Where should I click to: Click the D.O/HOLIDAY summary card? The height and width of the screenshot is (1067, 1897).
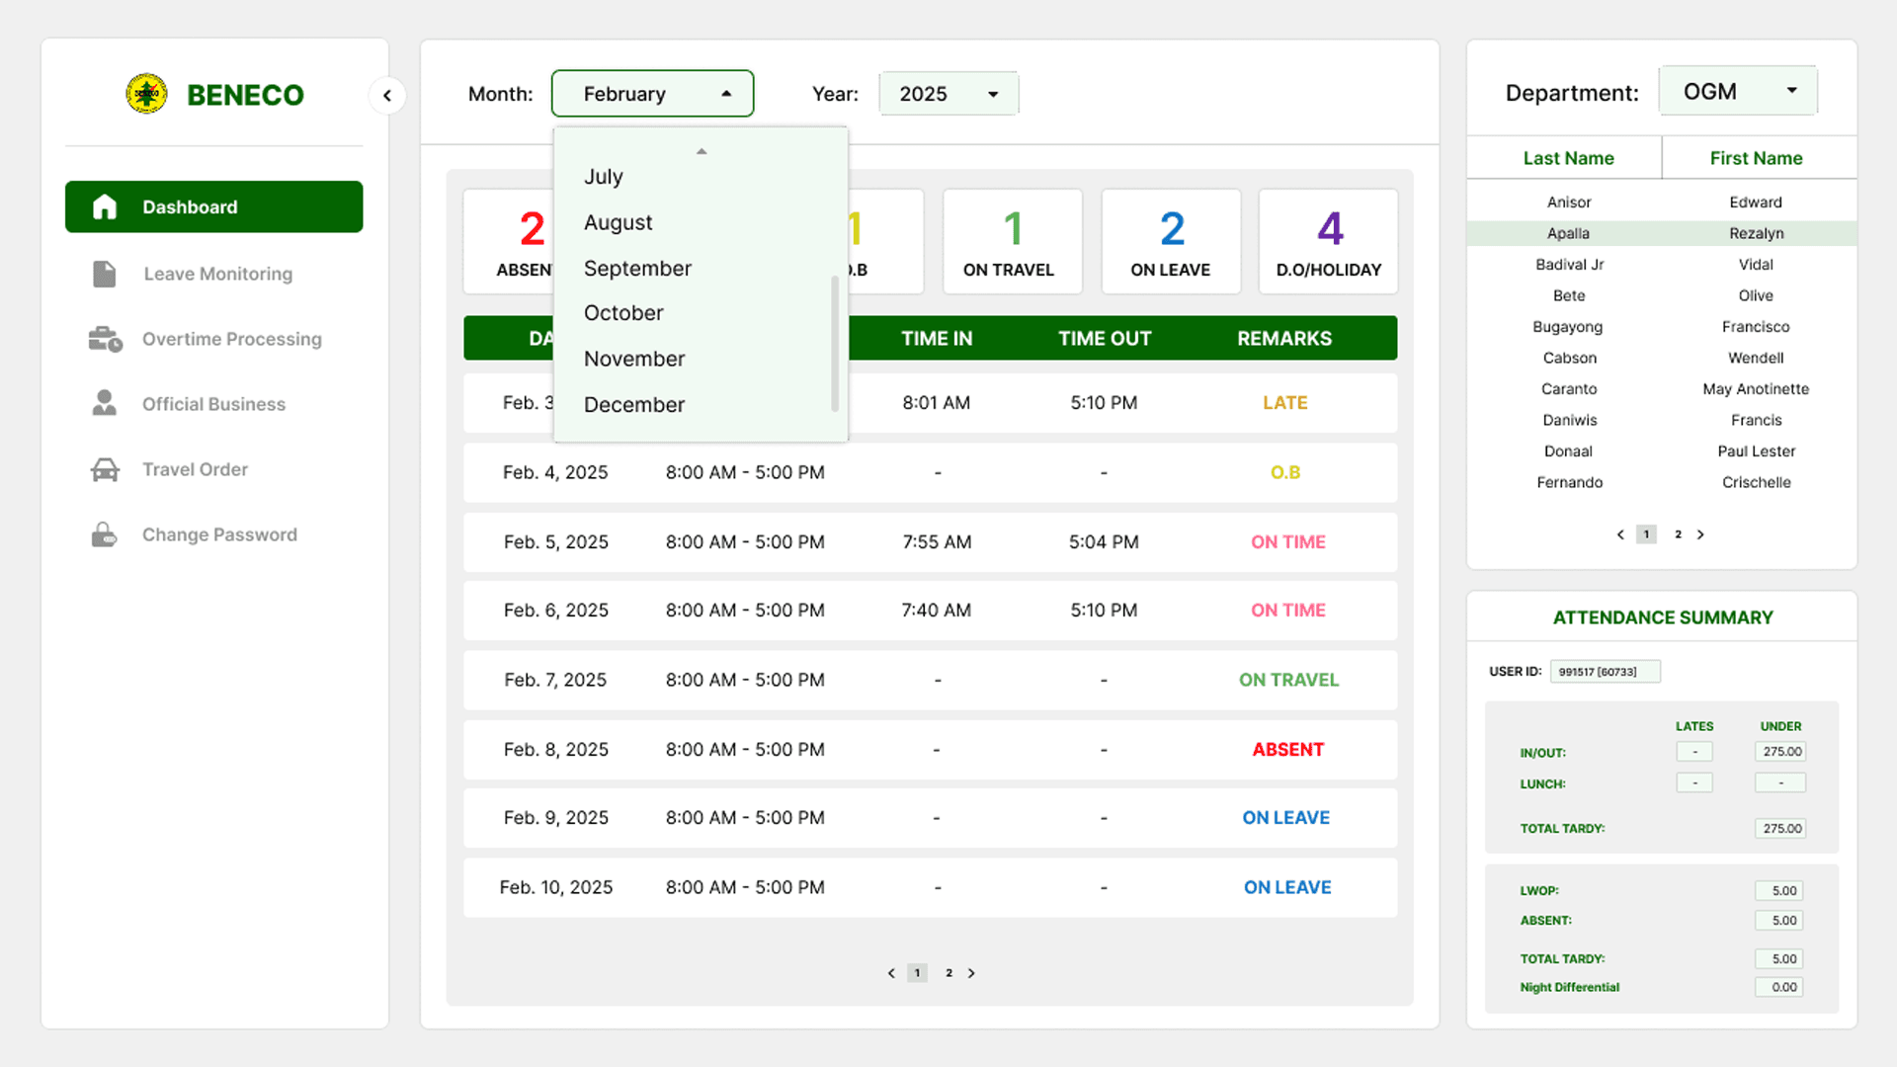tap(1328, 242)
